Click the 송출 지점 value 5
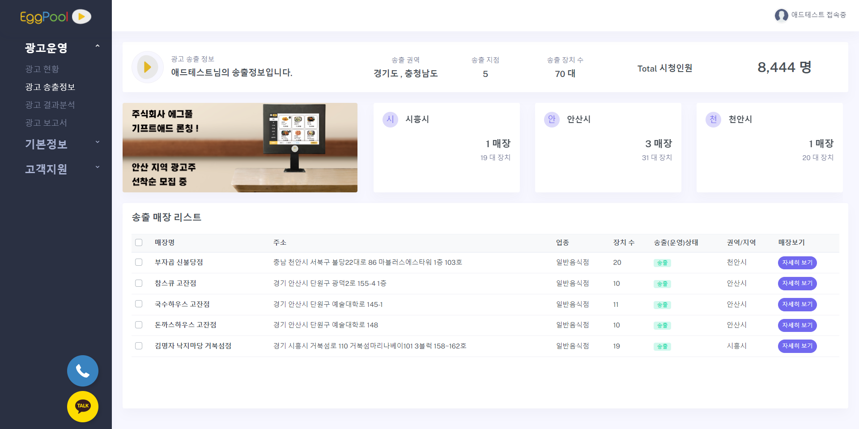Screen dimensions: 859x429 485,74
